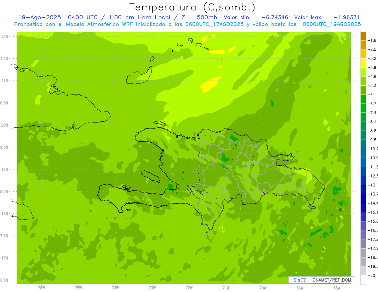
Task: Click the legend value '-8.1'
Action: coord(372,122)
